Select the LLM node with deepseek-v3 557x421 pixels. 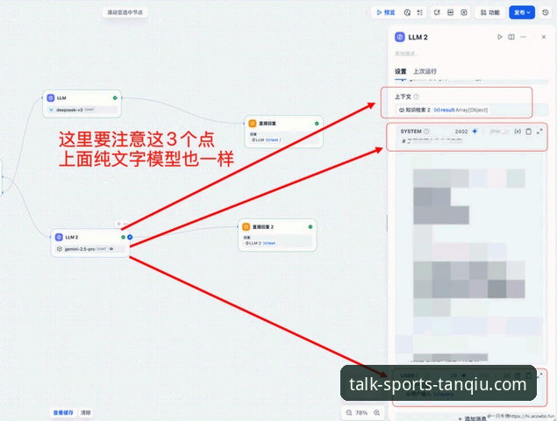click(x=82, y=103)
